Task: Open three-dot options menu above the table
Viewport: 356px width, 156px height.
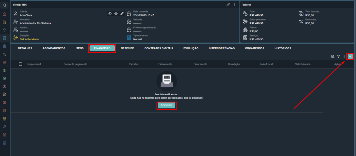Action: 344,56
